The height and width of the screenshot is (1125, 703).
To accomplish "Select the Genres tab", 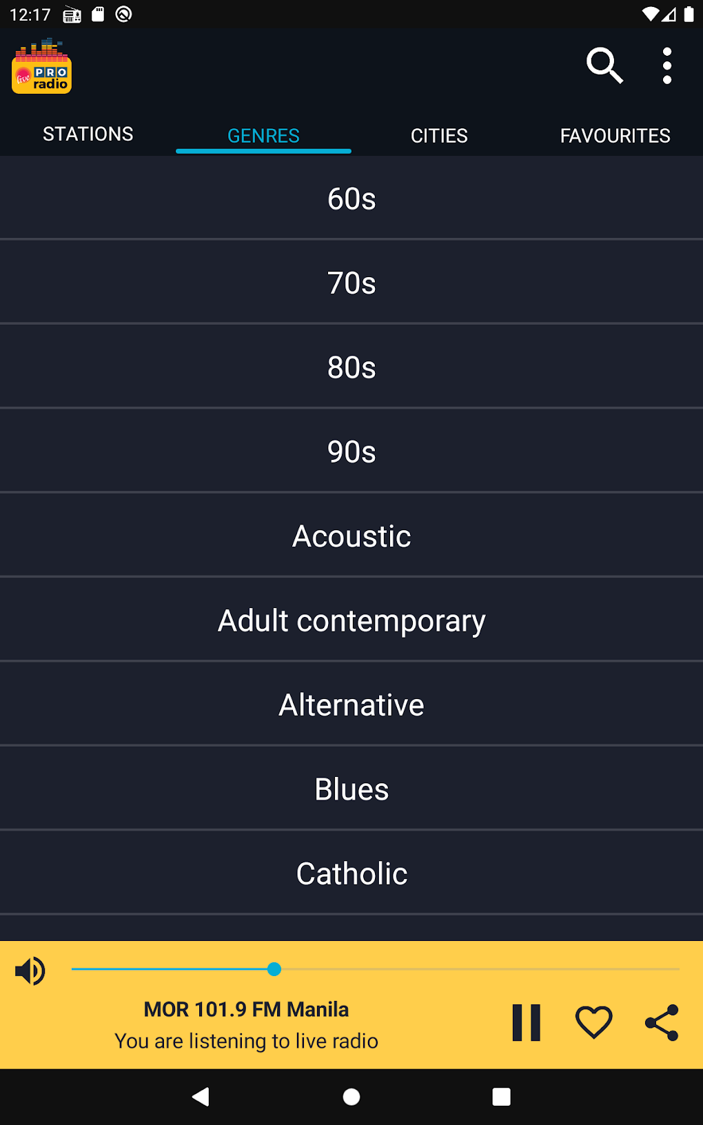I will [x=263, y=136].
